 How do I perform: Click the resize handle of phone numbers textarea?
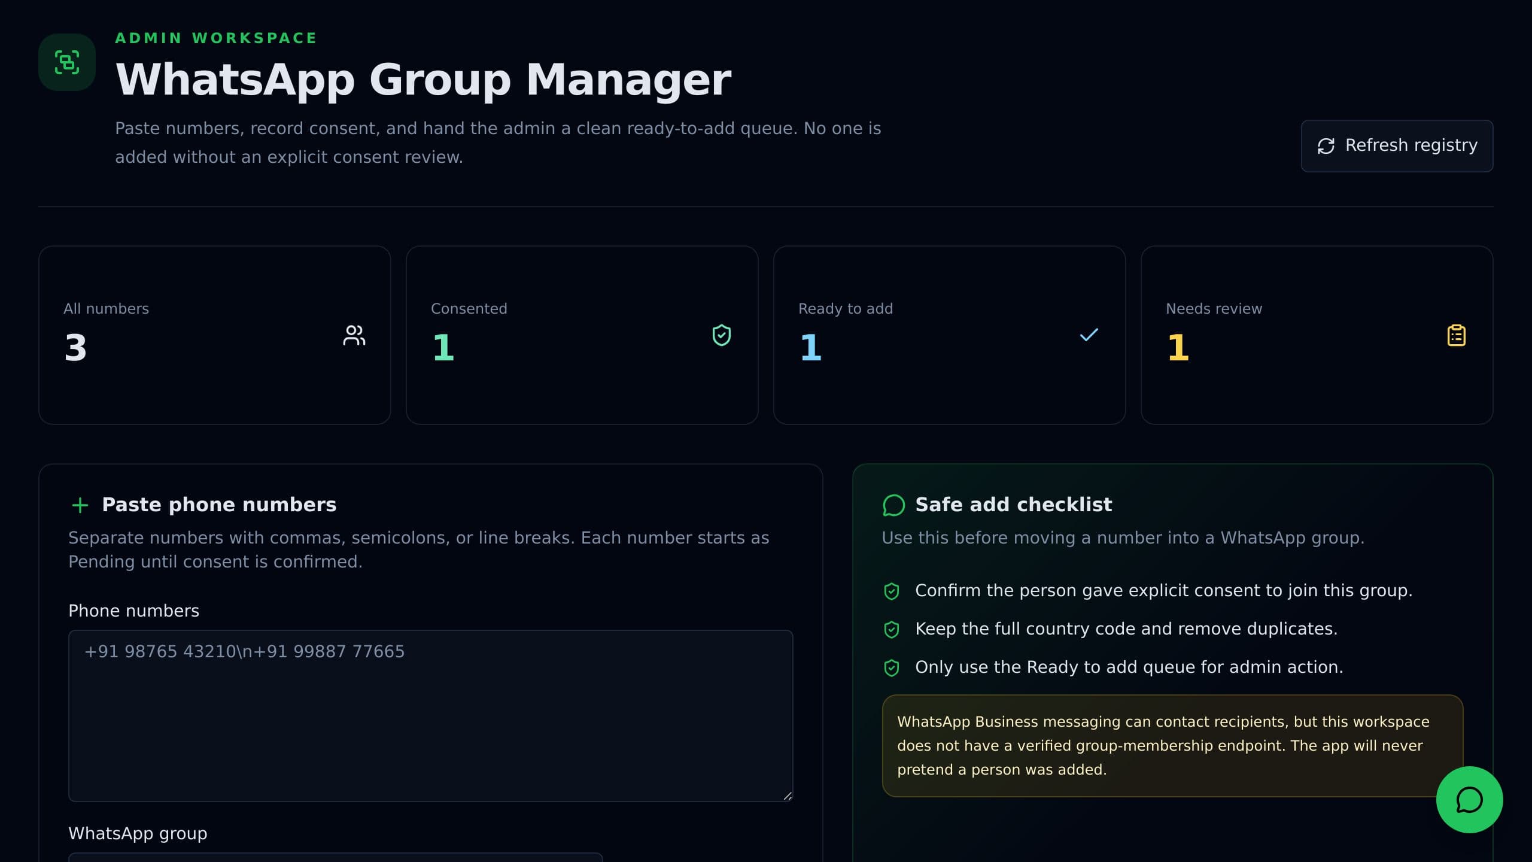(788, 796)
